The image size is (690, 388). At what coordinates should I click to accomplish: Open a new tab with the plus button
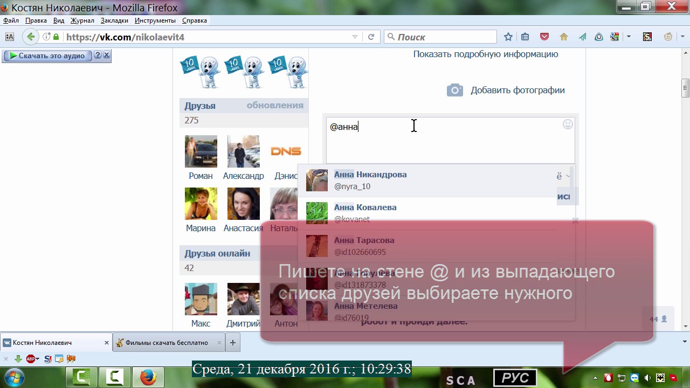[x=233, y=342]
